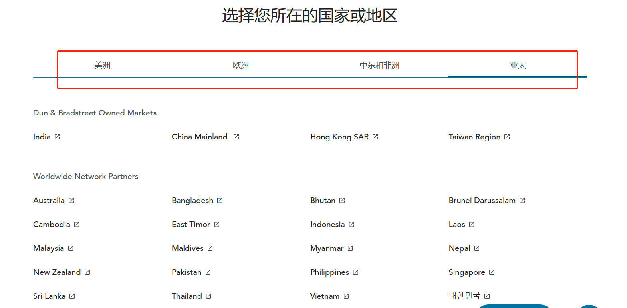Image resolution: width=627 pixels, height=308 pixels.
Task: Click the external-link icon next to Indonesia
Action: tap(351, 224)
